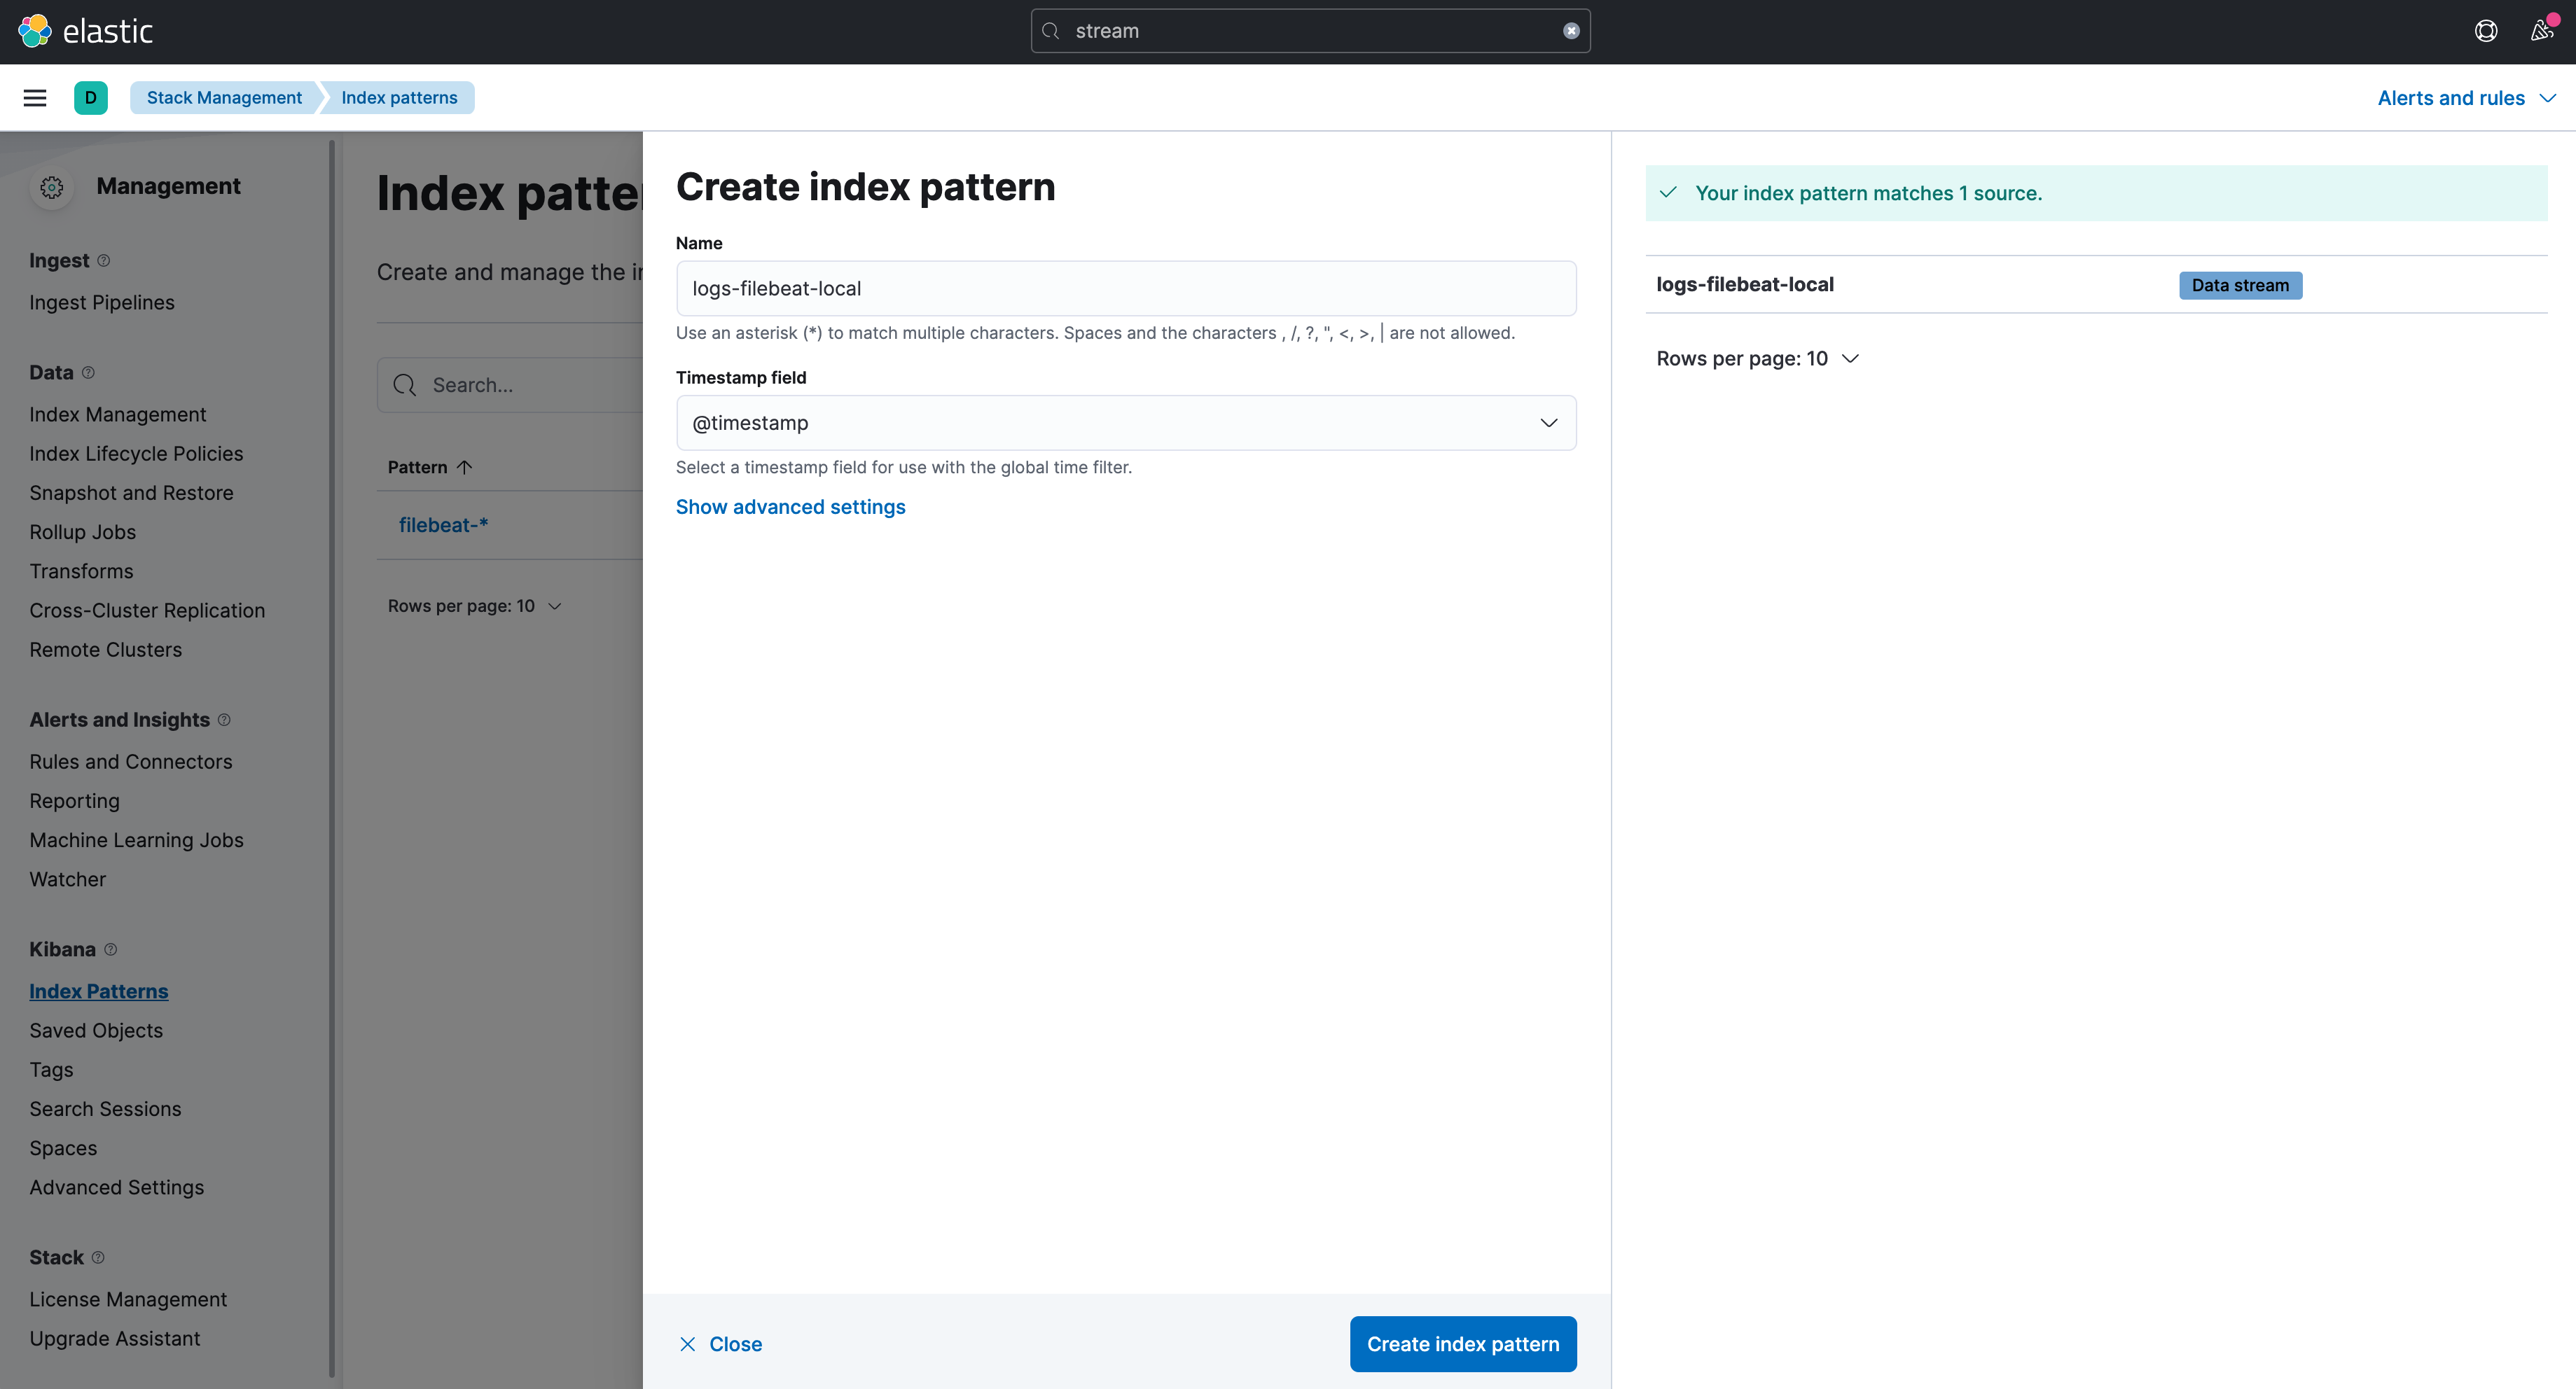Click the Name input containing logs-filebeat-local
The image size is (2576, 1389).
1126,289
